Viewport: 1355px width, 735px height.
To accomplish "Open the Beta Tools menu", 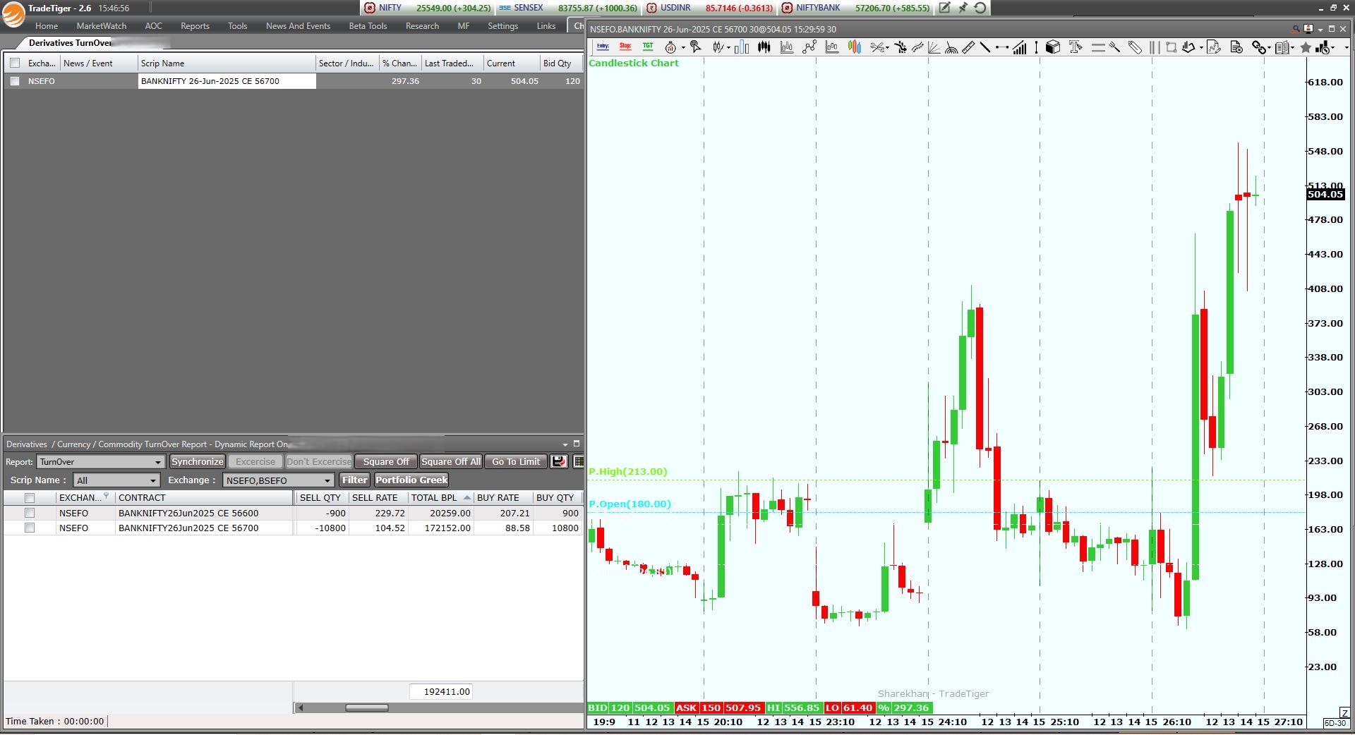I will (x=368, y=26).
